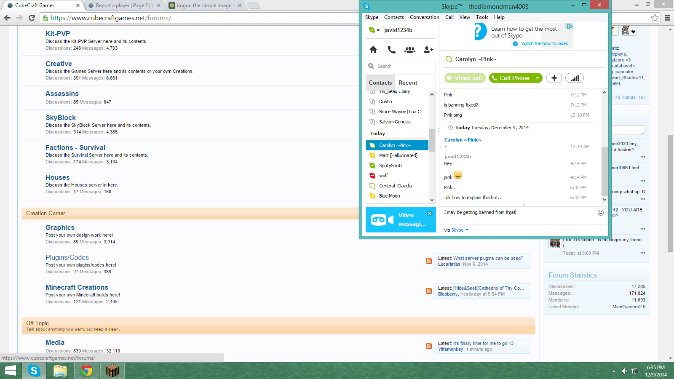Click Skype icon in Windows taskbar
Viewport: 674px width, 379px height.
34,371
